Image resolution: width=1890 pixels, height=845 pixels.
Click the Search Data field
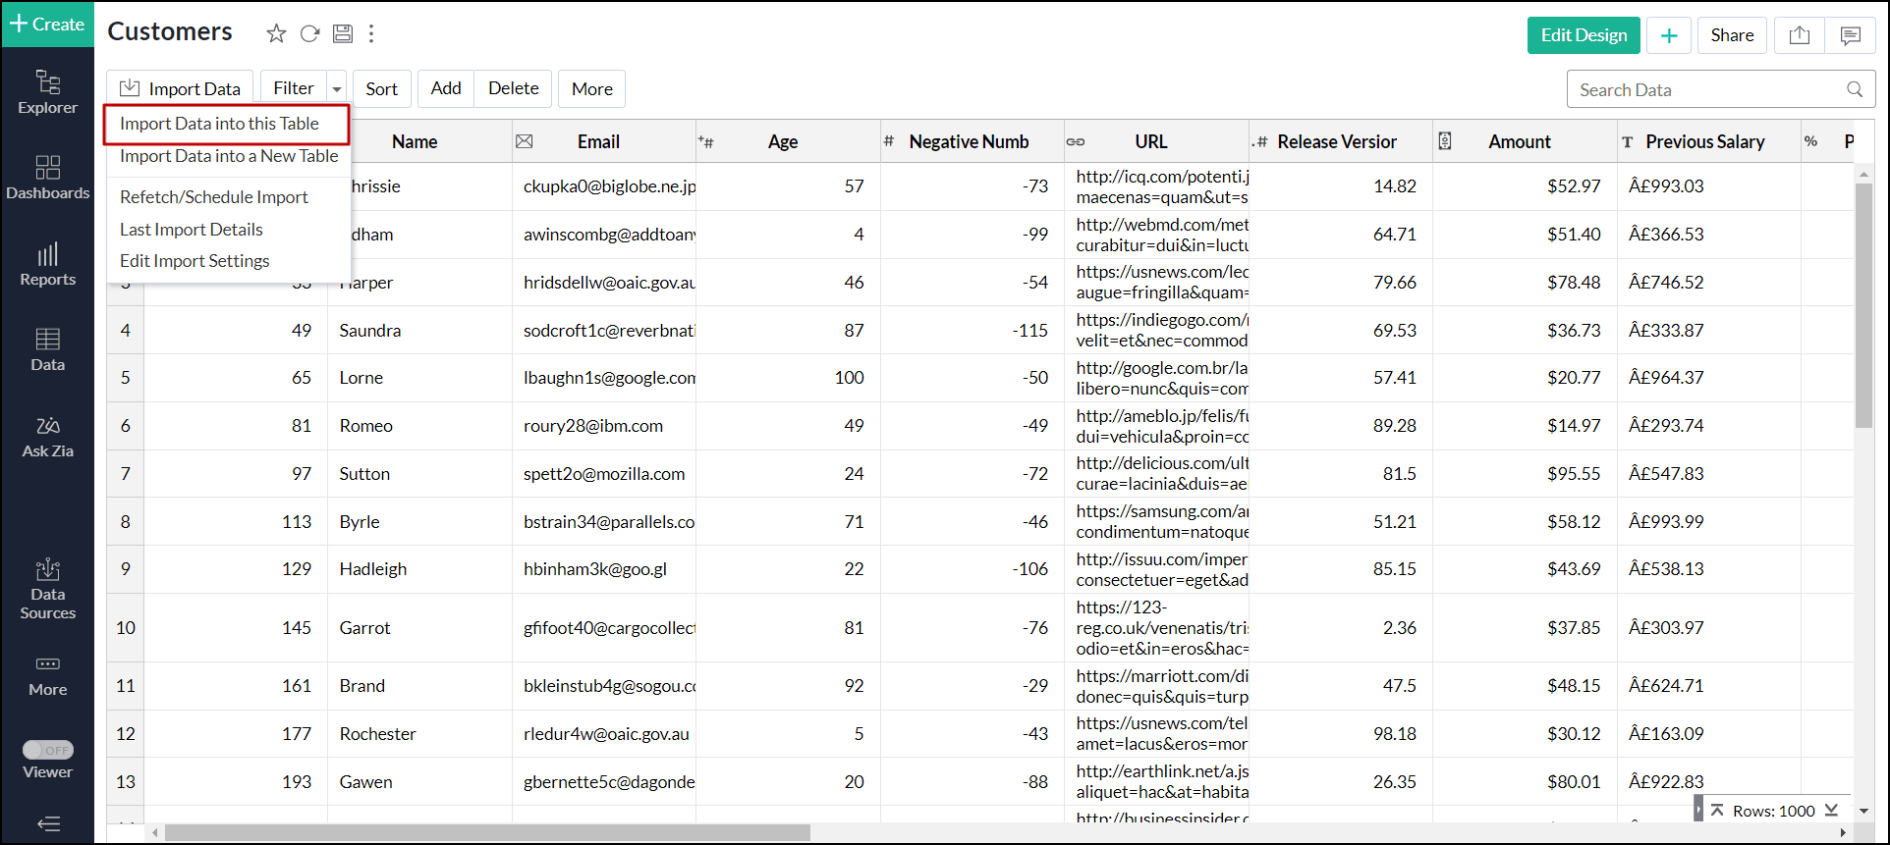[x=1707, y=90]
